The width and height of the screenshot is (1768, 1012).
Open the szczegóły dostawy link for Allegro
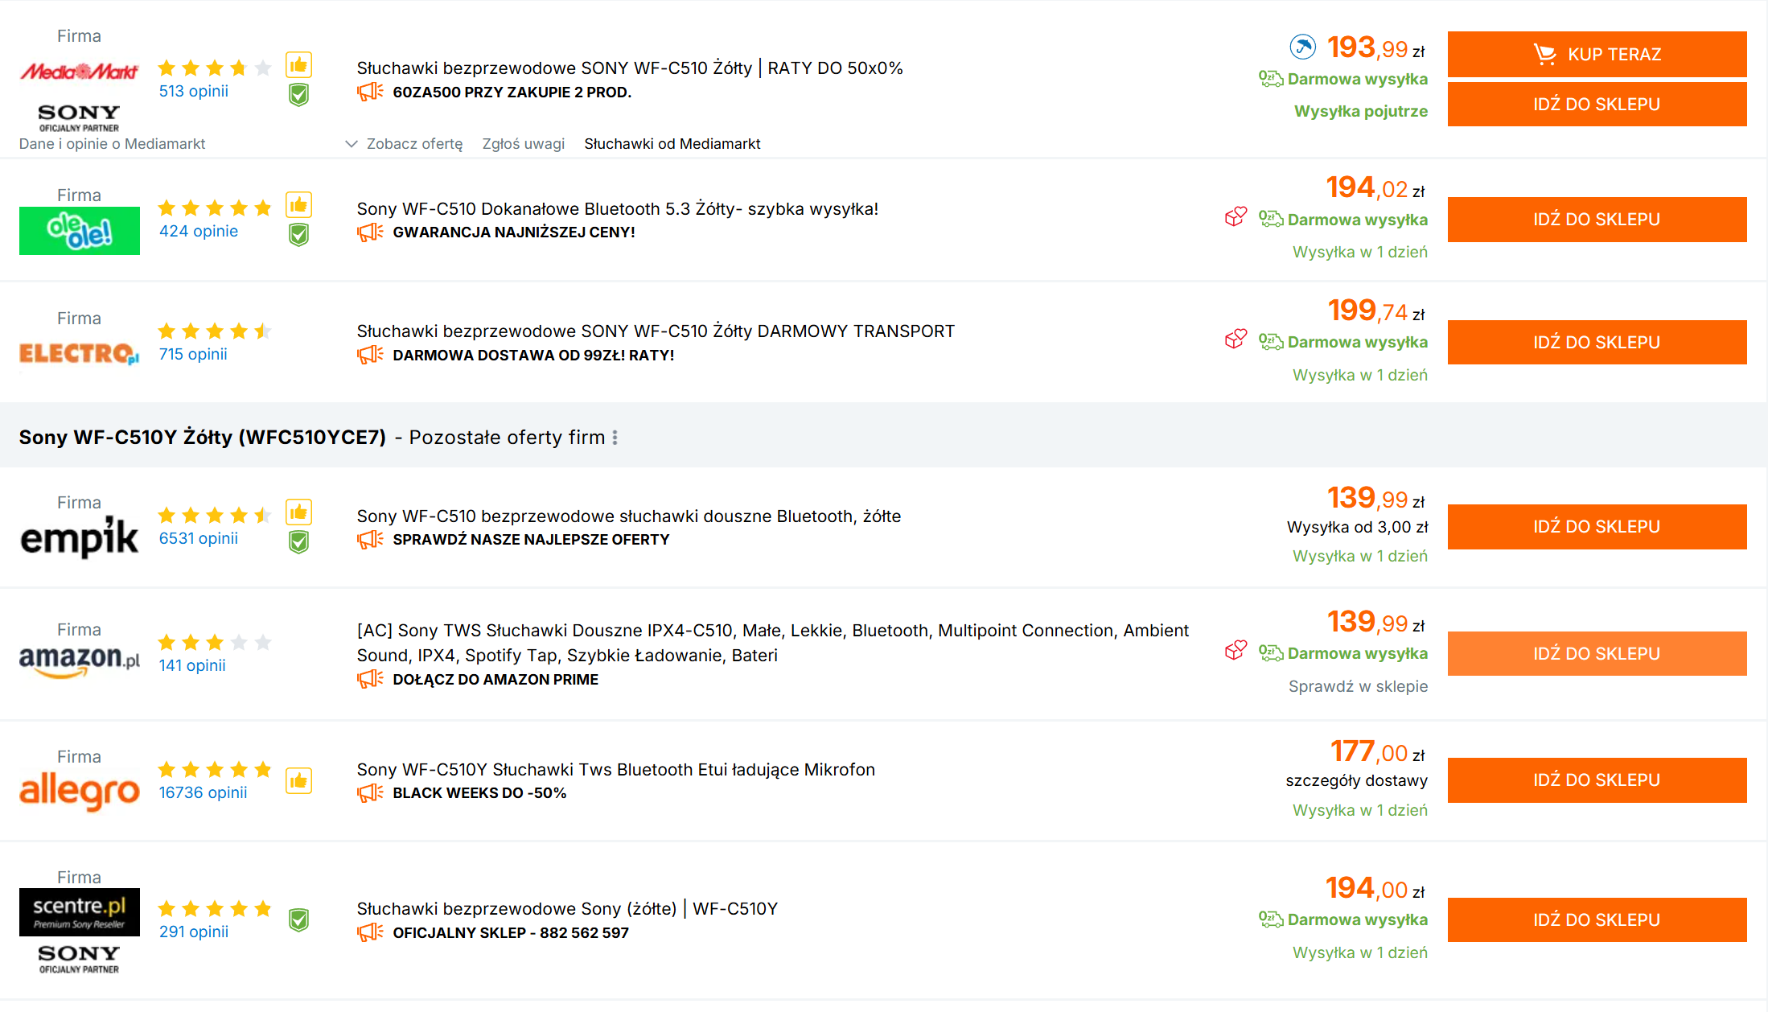click(1356, 780)
